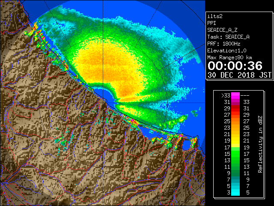Select the 'Elevation:1.0' text
The width and height of the screenshot is (274, 206).
(227, 51)
